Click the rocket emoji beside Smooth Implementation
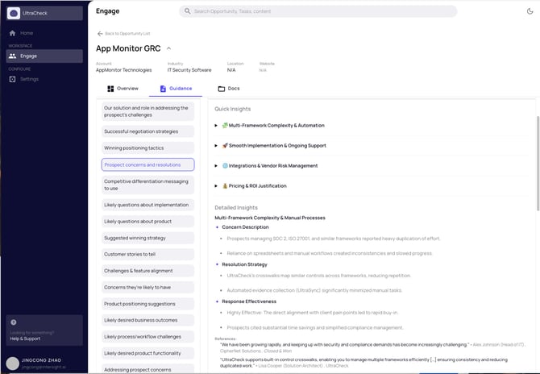Screen dimensions: 540x374 pos(225,146)
